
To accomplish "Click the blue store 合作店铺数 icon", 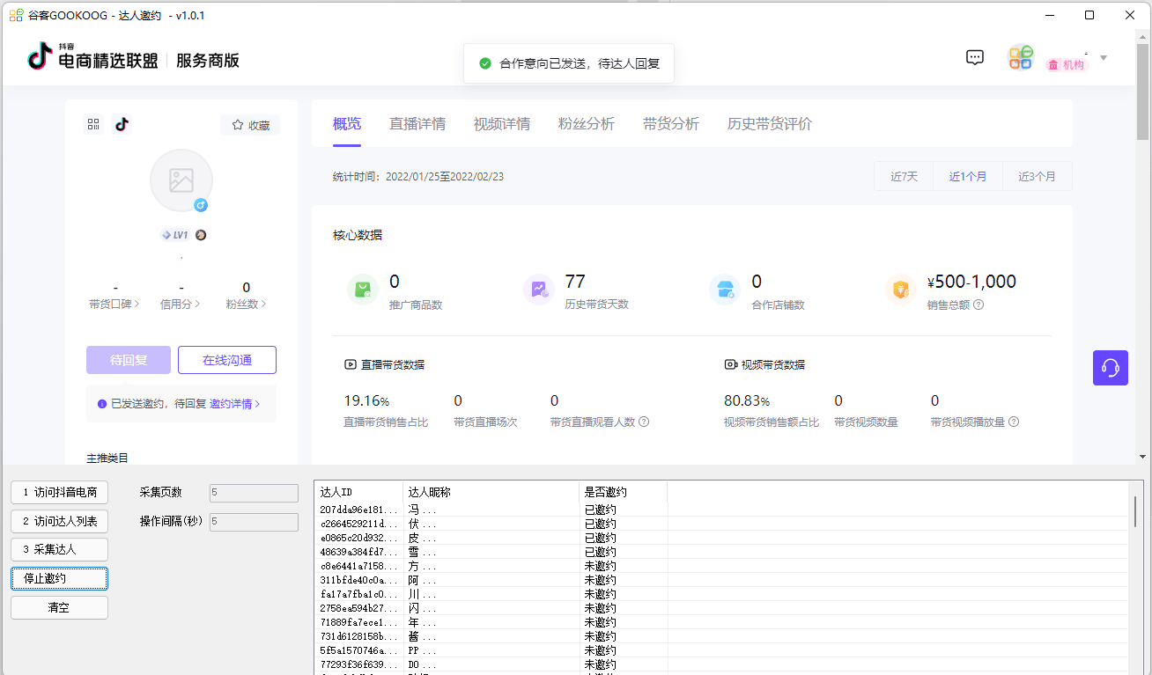I will click(x=725, y=290).
